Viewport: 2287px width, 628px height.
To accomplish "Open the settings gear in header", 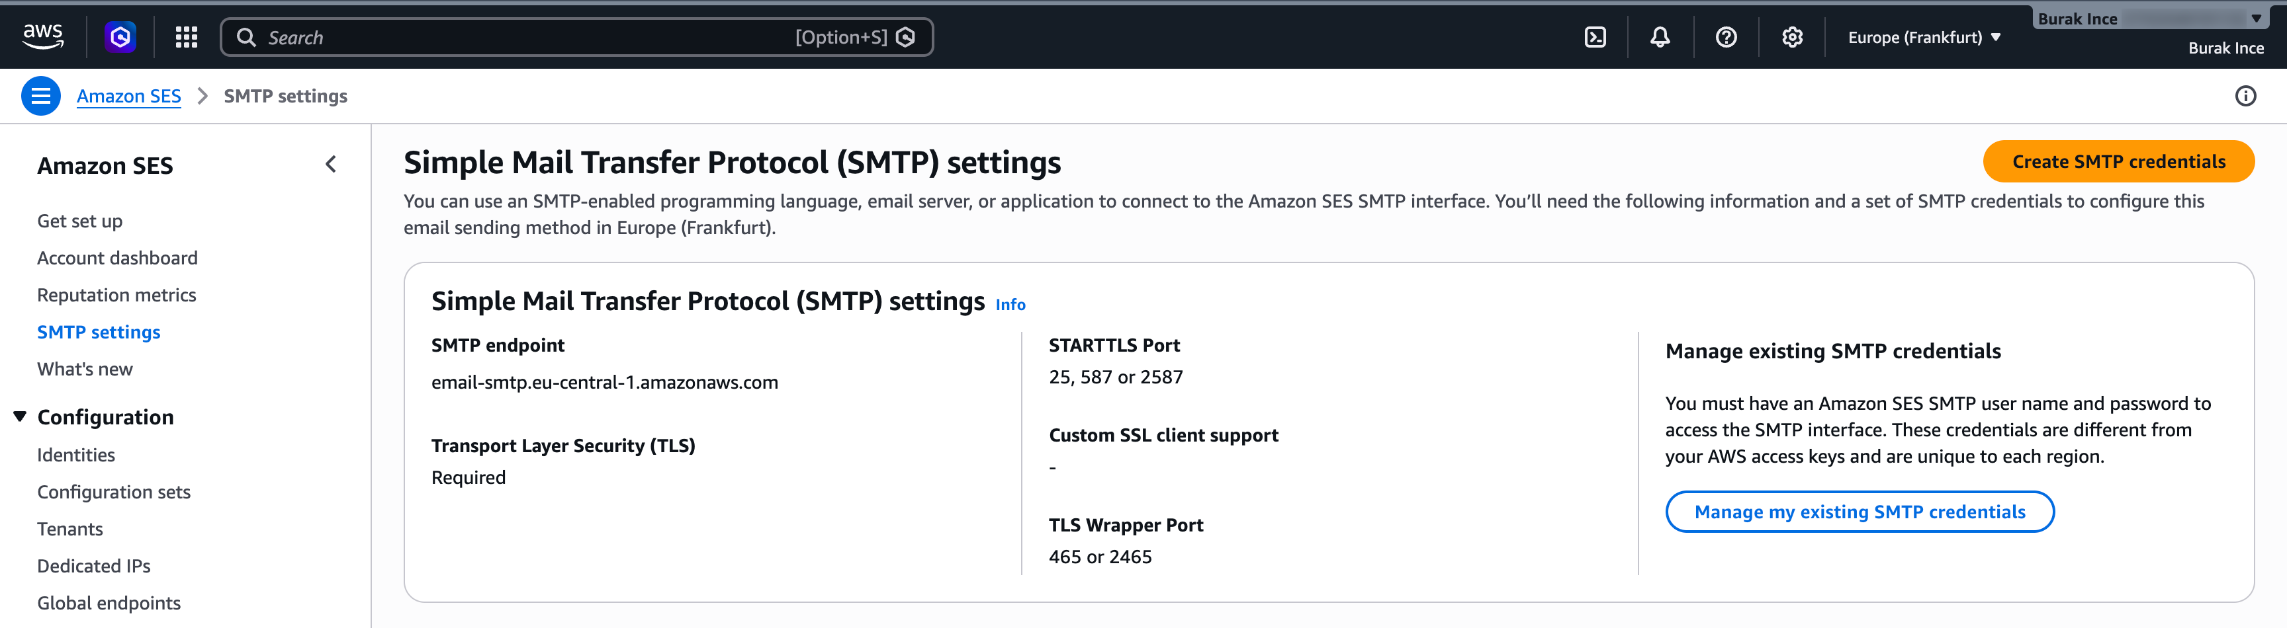I will coord(1791,37).
